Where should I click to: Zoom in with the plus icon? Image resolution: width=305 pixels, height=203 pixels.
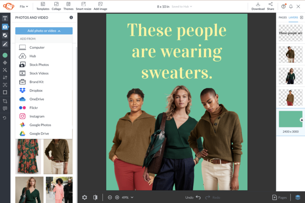[117, 197]
